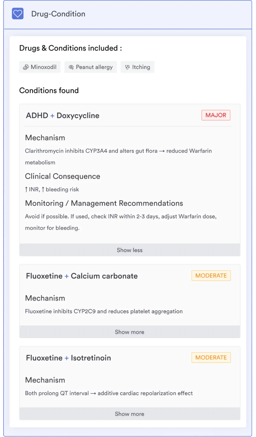
Task: Click the Monitoring / Management Recommendations heading
Action: pyautogui.click(x=104, y=203)
